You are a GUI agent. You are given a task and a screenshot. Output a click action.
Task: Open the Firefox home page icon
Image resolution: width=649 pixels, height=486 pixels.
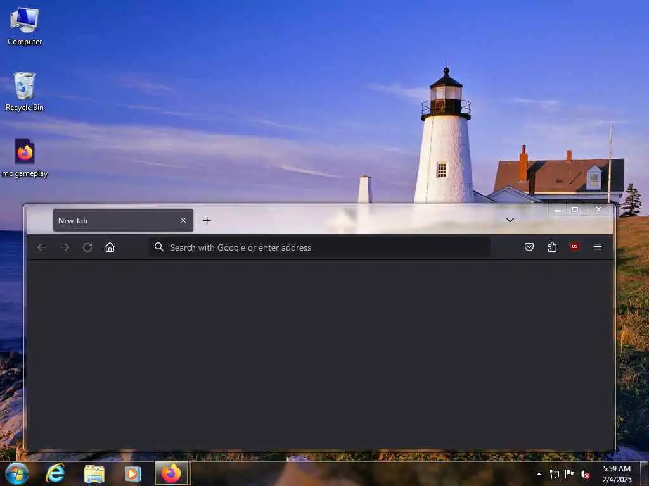coord(110,247)
